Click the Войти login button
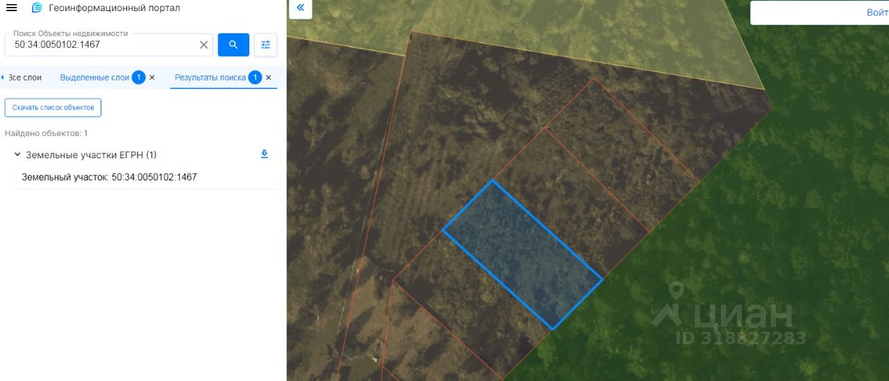This screenshot has width=889, height=381. [877, 12]
